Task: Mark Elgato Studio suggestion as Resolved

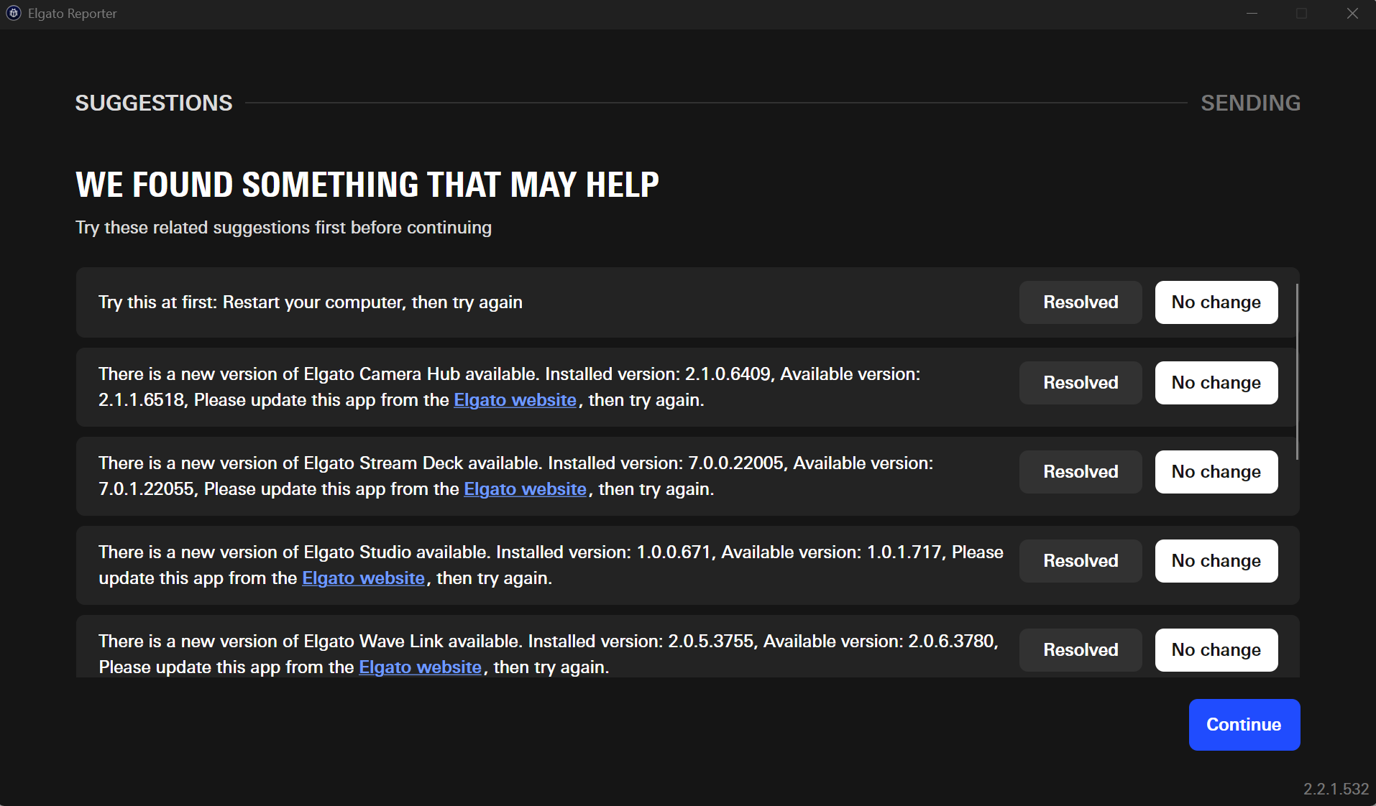Action: coord(1080,561)
